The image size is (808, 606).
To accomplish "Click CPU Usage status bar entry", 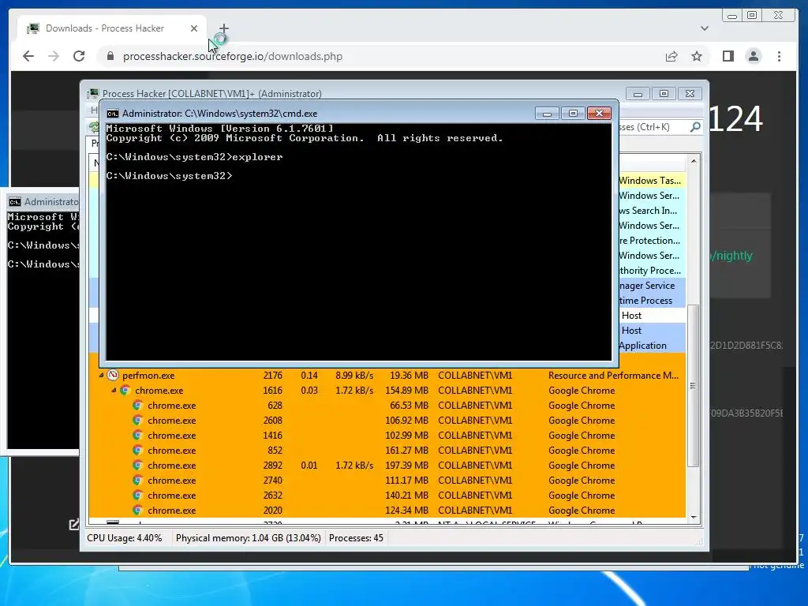I will pyautogui.click(x=124, y=538).
